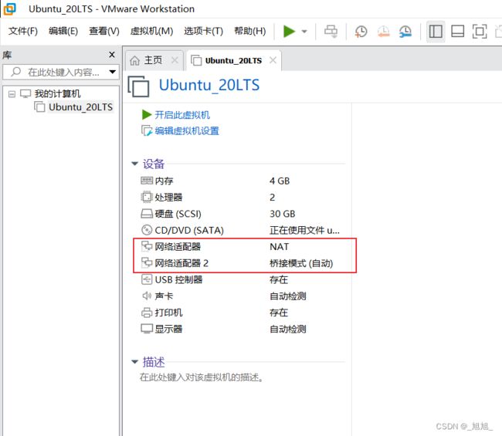Select the 内存 device label
The height and width of the screenshot is (436, 502).
point(164,181)
